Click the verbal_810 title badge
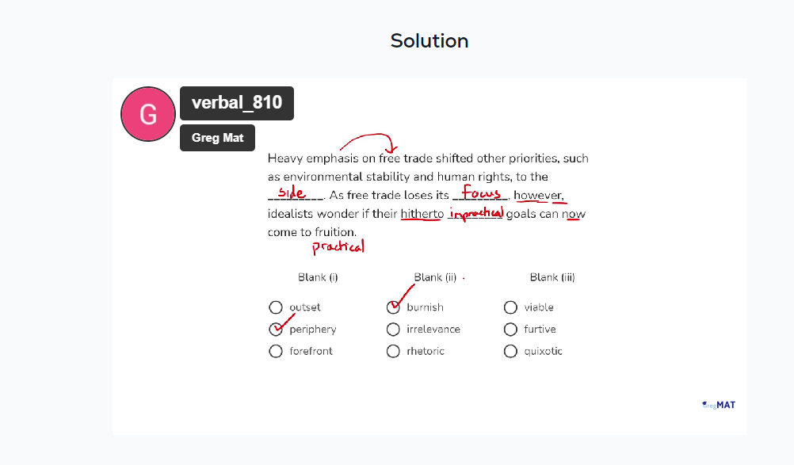 [237, 103]
